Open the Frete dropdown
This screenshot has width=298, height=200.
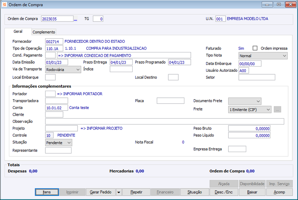[250, 110]
